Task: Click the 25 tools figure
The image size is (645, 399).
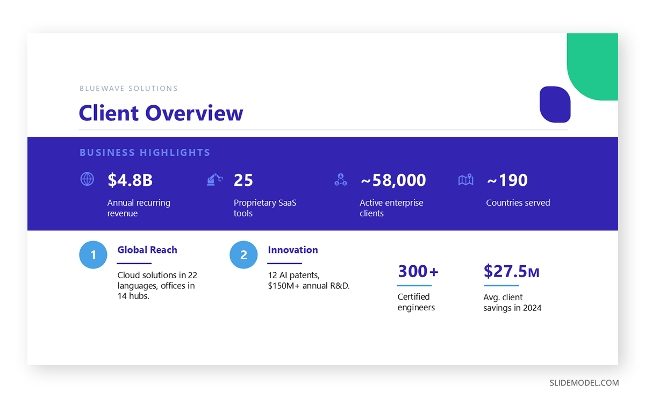Action: (243, 180)
